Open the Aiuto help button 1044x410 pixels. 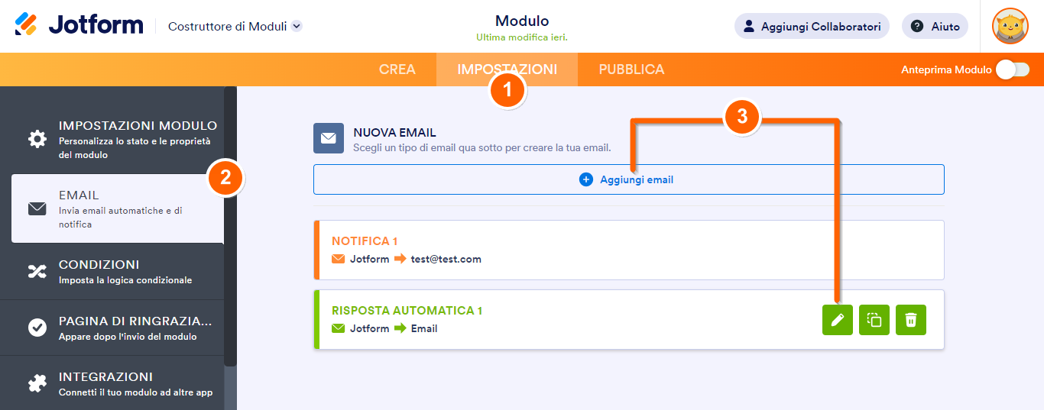point(935,26)
